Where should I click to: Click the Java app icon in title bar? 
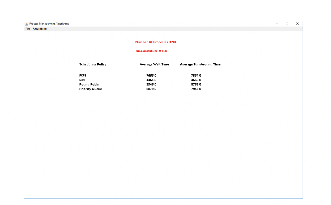27,24
